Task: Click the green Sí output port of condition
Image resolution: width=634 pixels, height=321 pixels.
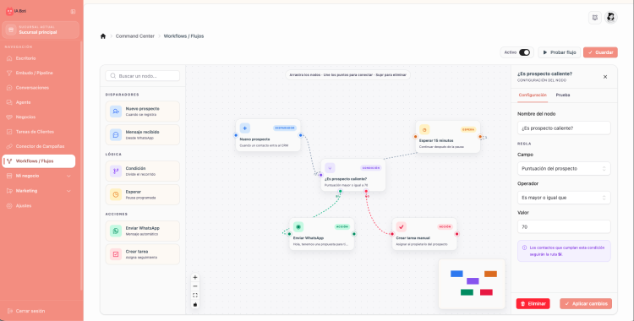Action: coord(340,191)
